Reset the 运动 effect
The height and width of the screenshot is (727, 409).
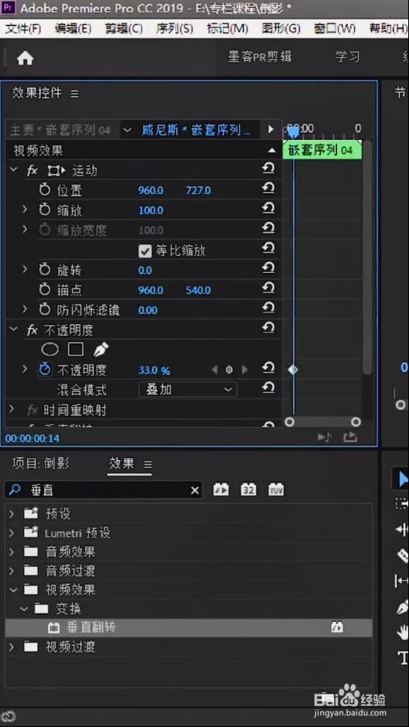(268, 169)
